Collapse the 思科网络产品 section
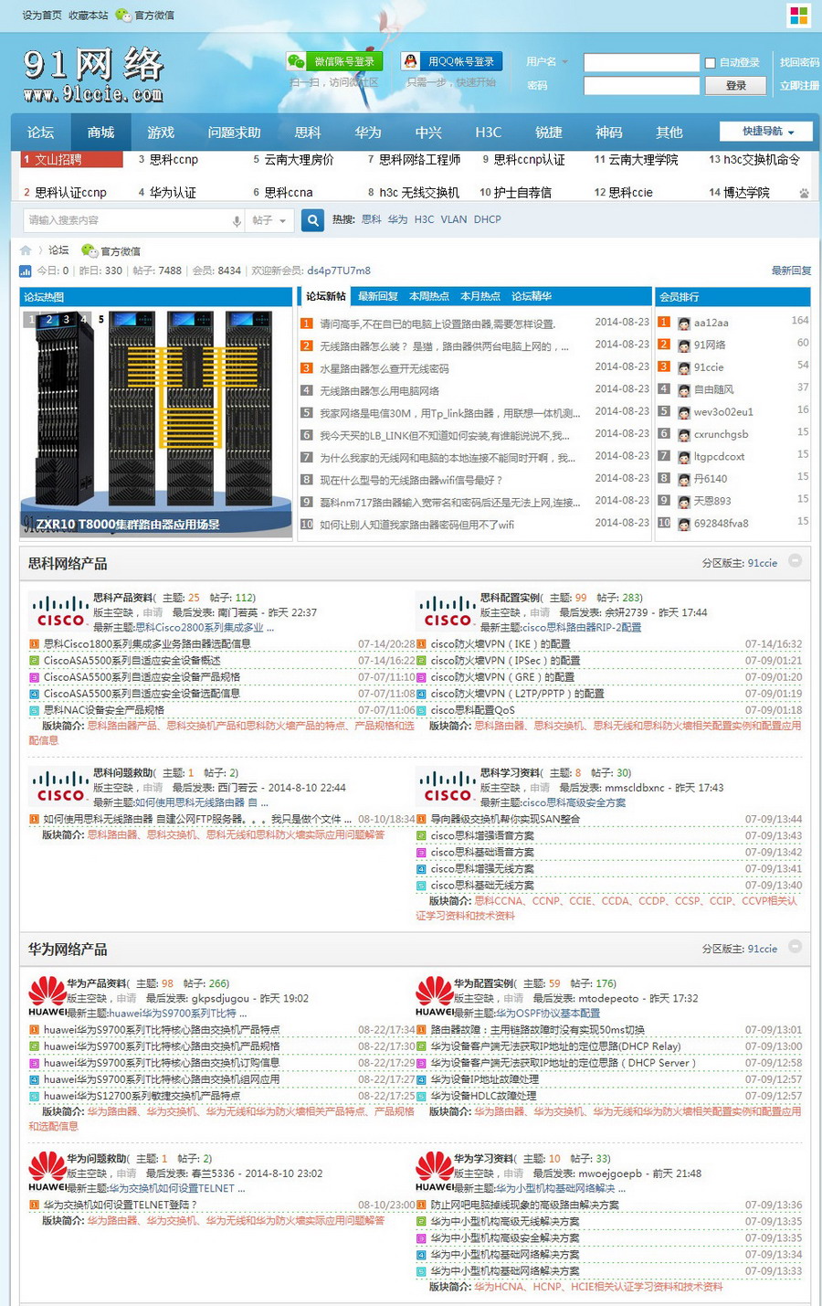 (796, 561)
